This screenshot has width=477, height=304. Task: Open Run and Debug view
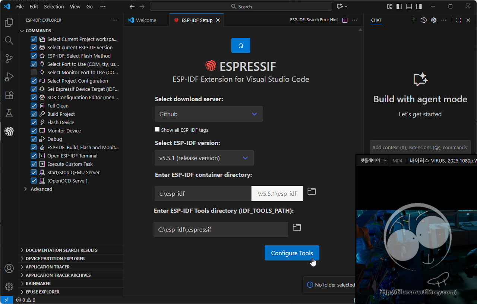point(9,77)
